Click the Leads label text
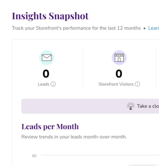The height and width of the screenshot is (166, 159). (43, 84)
